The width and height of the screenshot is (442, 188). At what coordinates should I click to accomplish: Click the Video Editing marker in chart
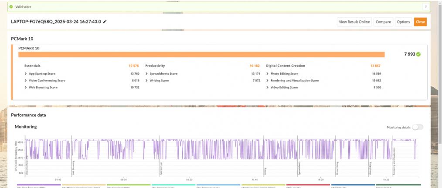(370, 168)
